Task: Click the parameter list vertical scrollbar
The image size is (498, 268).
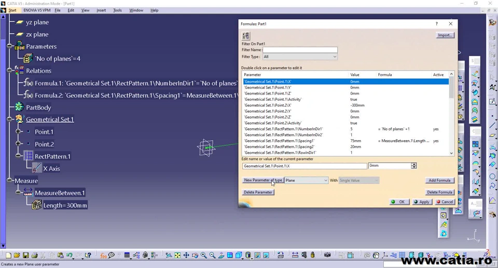Action: [451, 114]
